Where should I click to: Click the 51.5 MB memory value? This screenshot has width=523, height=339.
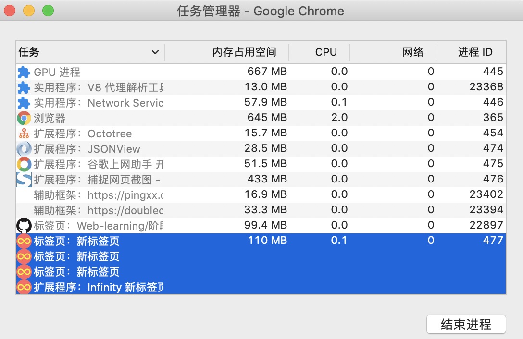pyautogui.click(x=266, y=163)
